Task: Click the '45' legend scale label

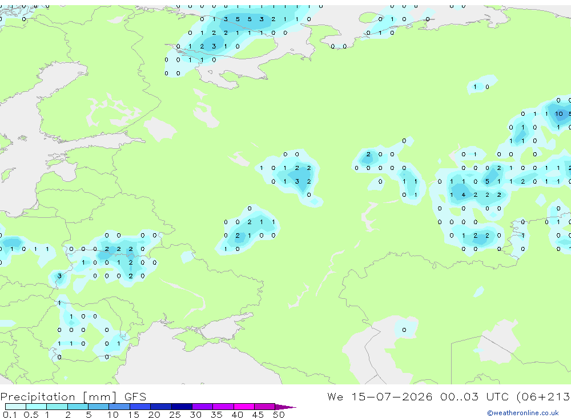Action: pyautogui.click(x=258, y=415)
